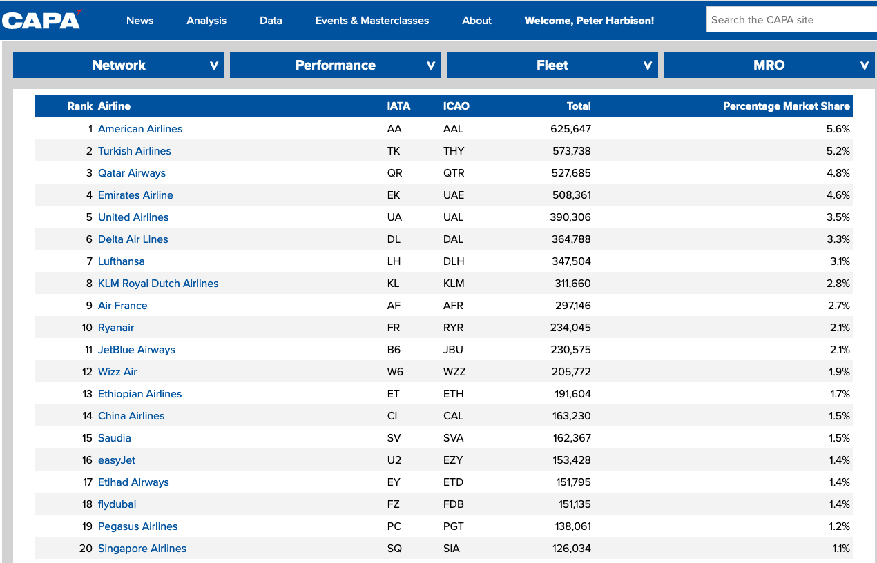
Task: Open Etihad Airways link
Action: pyautogui.click(x=133, y=482)
